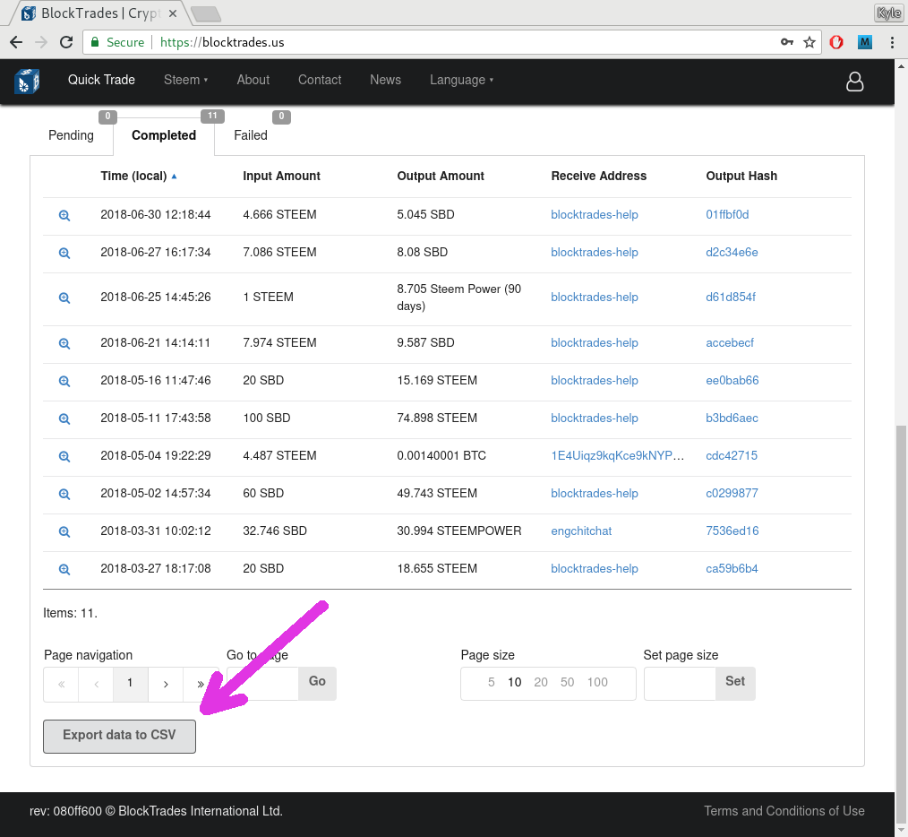Open receive address engchitchat link

581,531
